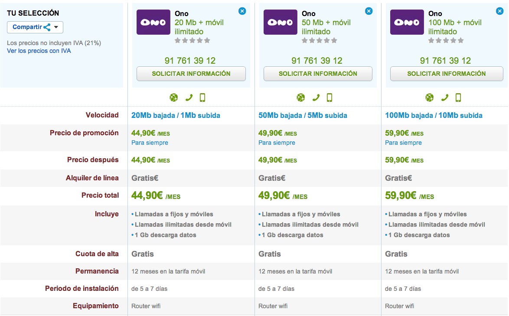Click the mobile phone icon under the 20 Mb plan
Image resolution: width=509 pixels, height=316 pixels.
point(202,98)
